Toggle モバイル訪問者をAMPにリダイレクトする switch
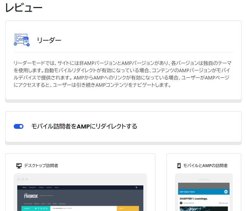 click(19, 126)
